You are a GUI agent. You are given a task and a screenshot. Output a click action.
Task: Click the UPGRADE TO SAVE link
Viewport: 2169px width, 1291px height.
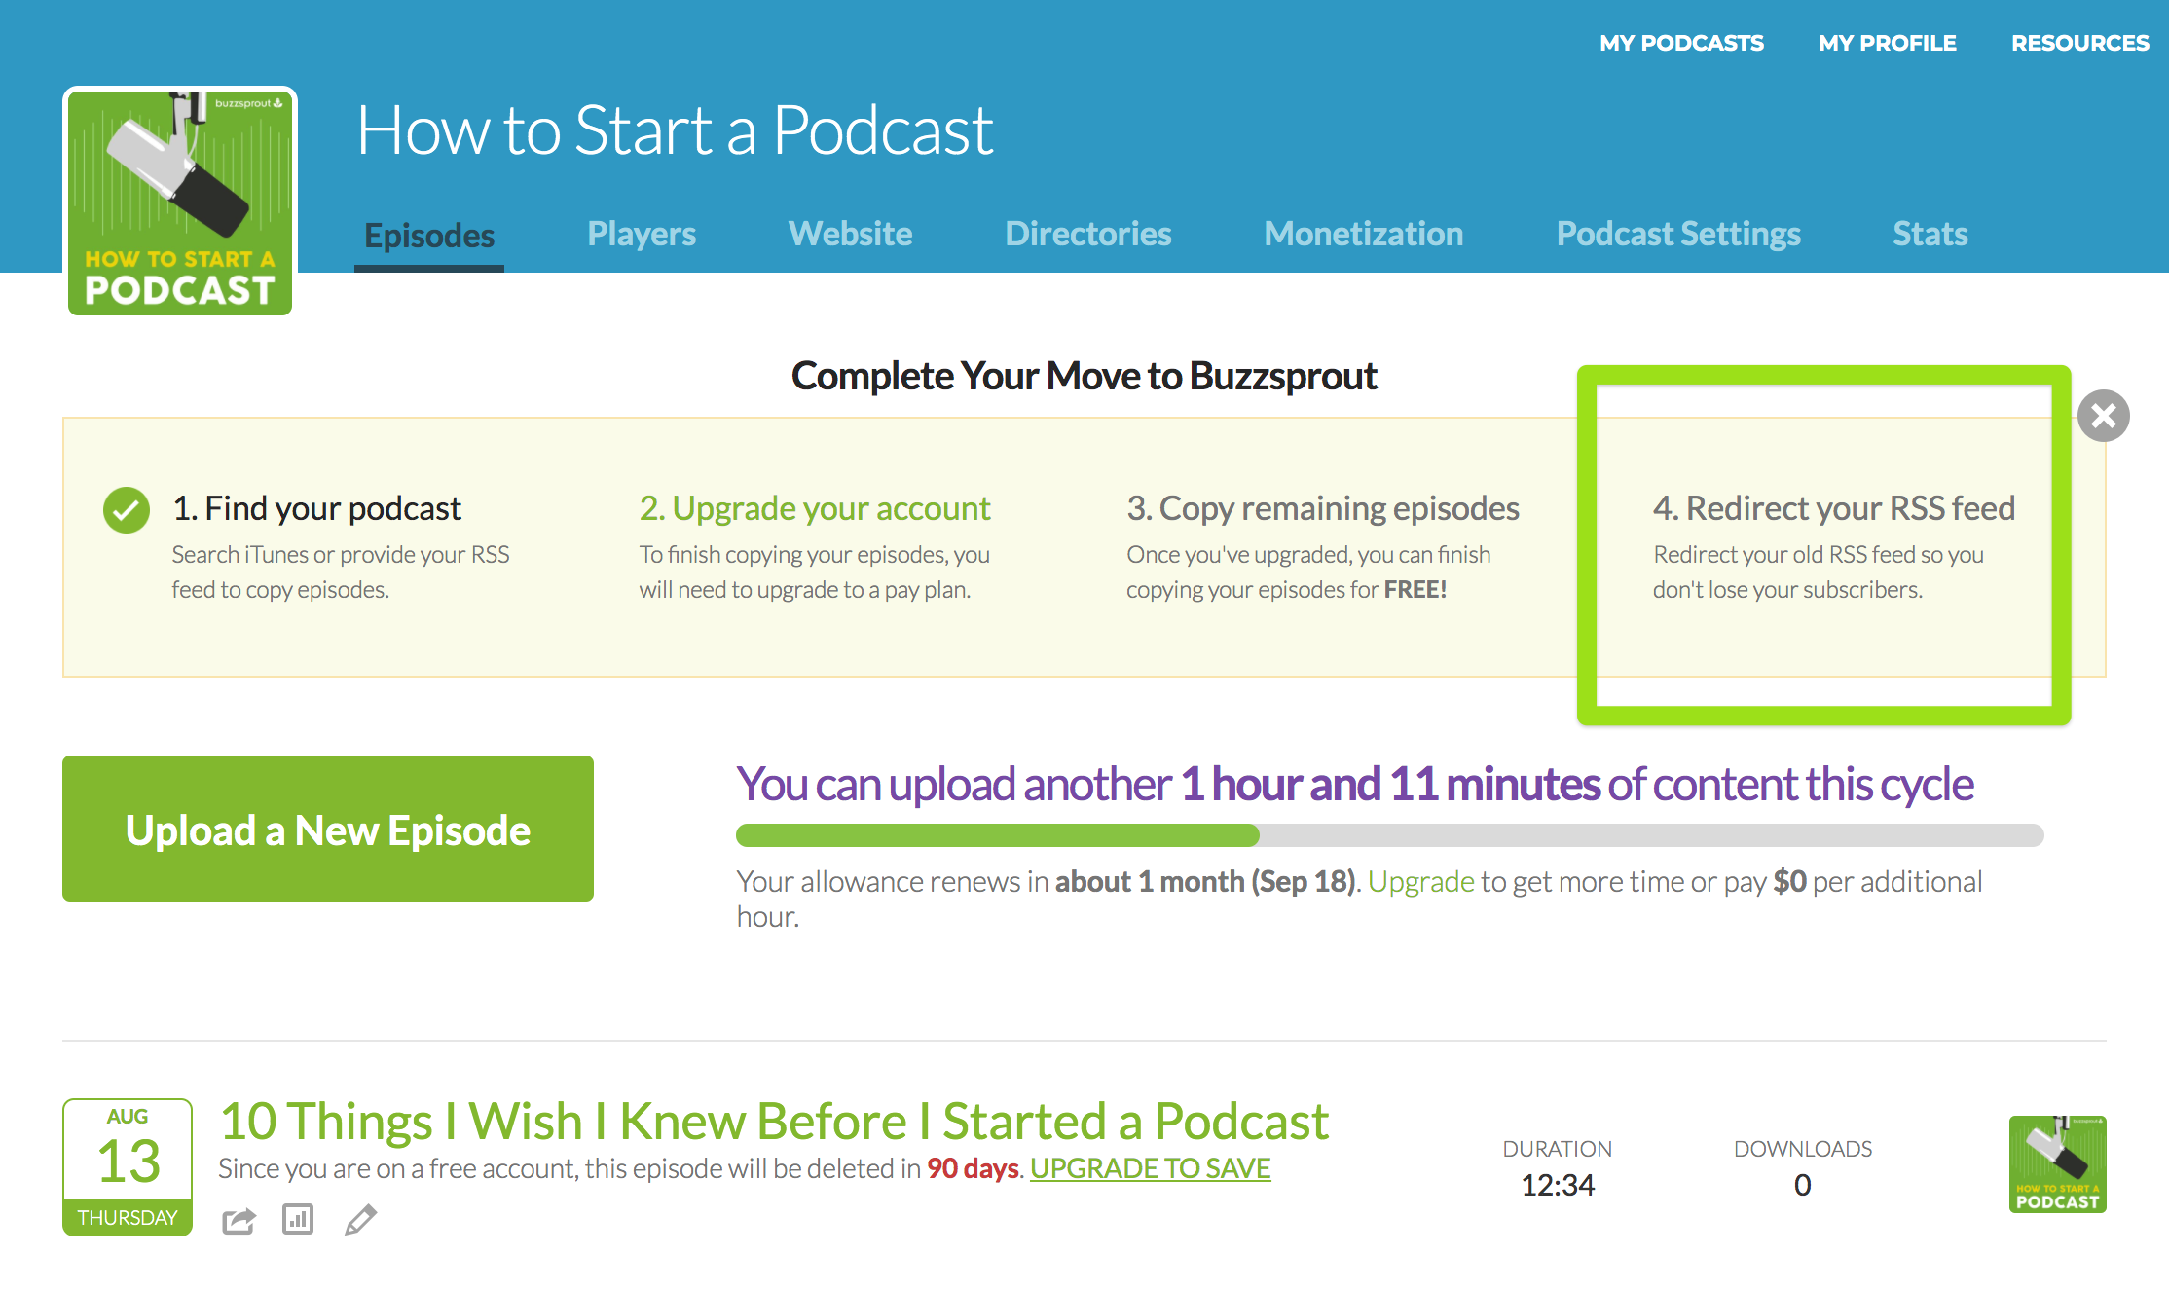[x=1150, y=1168]
